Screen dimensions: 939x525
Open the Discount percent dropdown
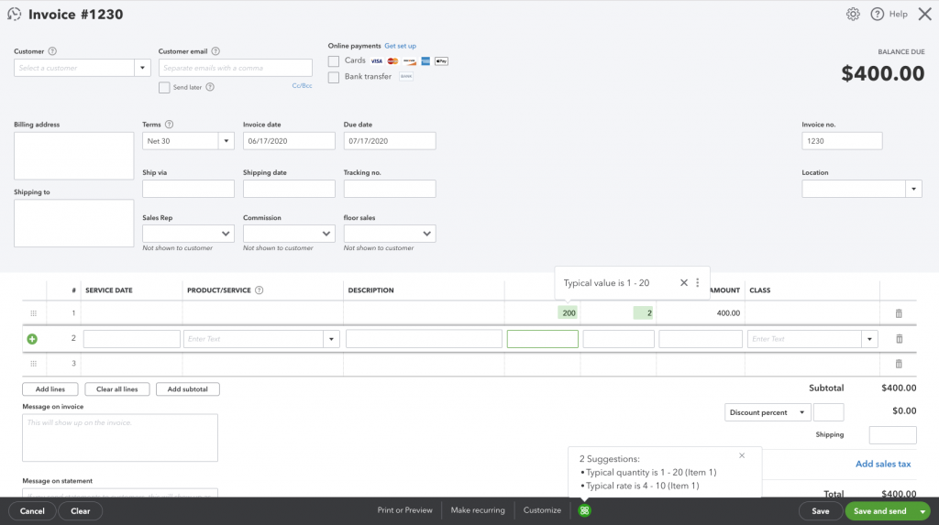768,412
